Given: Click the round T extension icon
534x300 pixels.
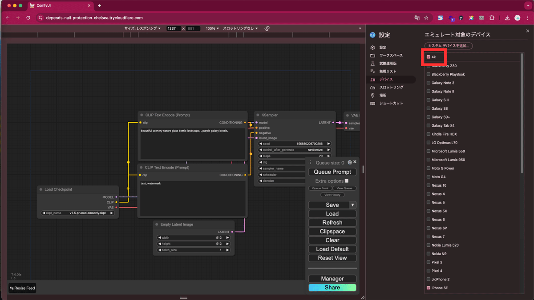Looking at the screenshot, I should tap(461, 18).
